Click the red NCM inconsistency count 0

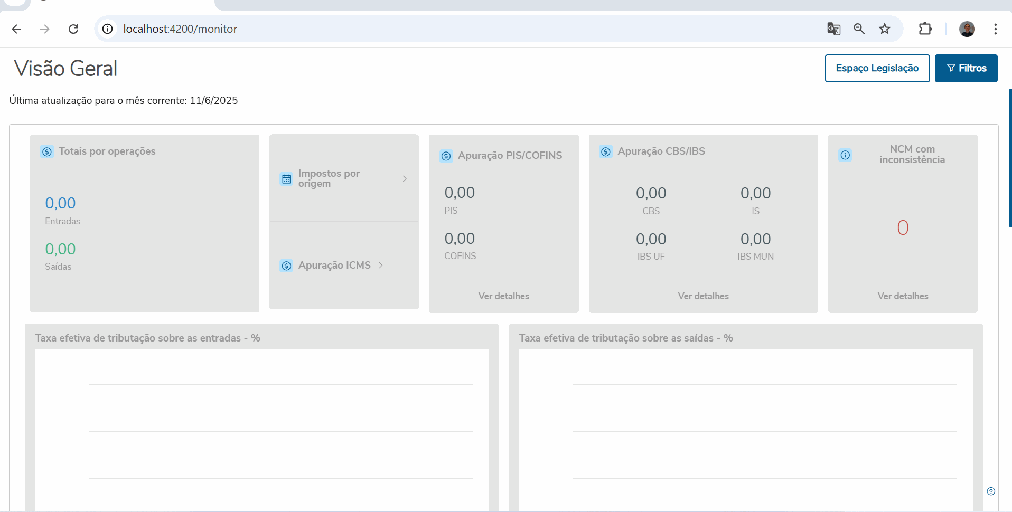point(903,228)
